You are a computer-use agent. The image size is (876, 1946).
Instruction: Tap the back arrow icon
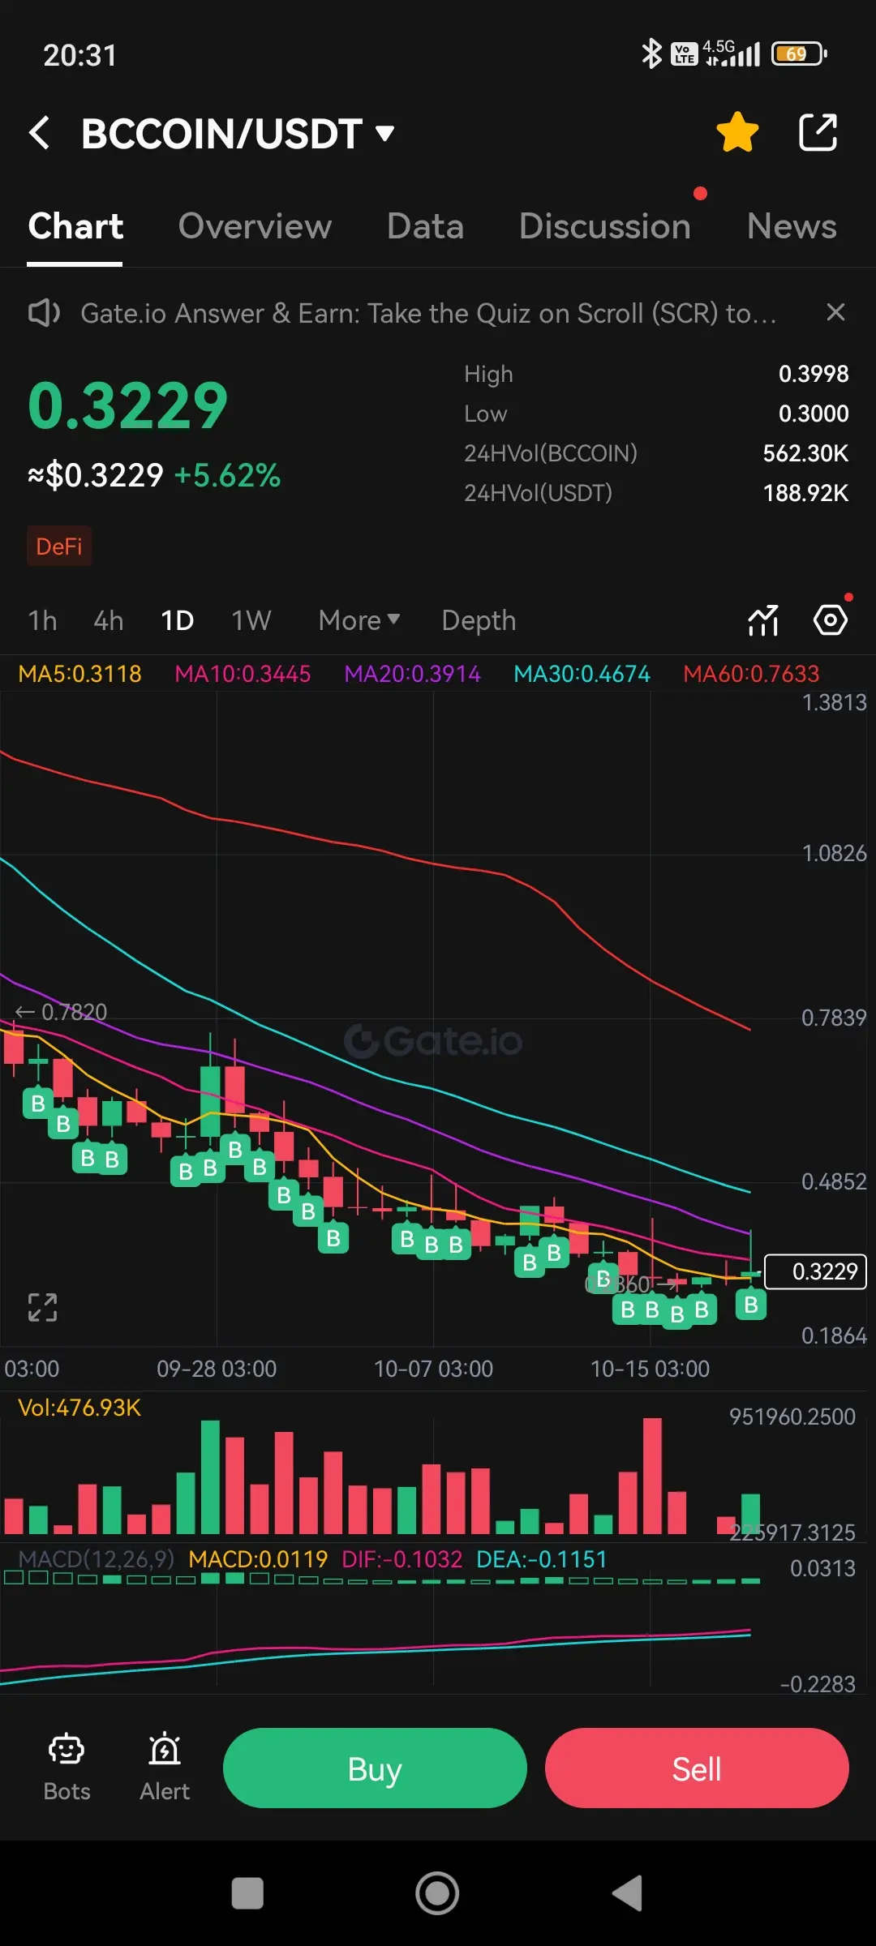[39, 133]
